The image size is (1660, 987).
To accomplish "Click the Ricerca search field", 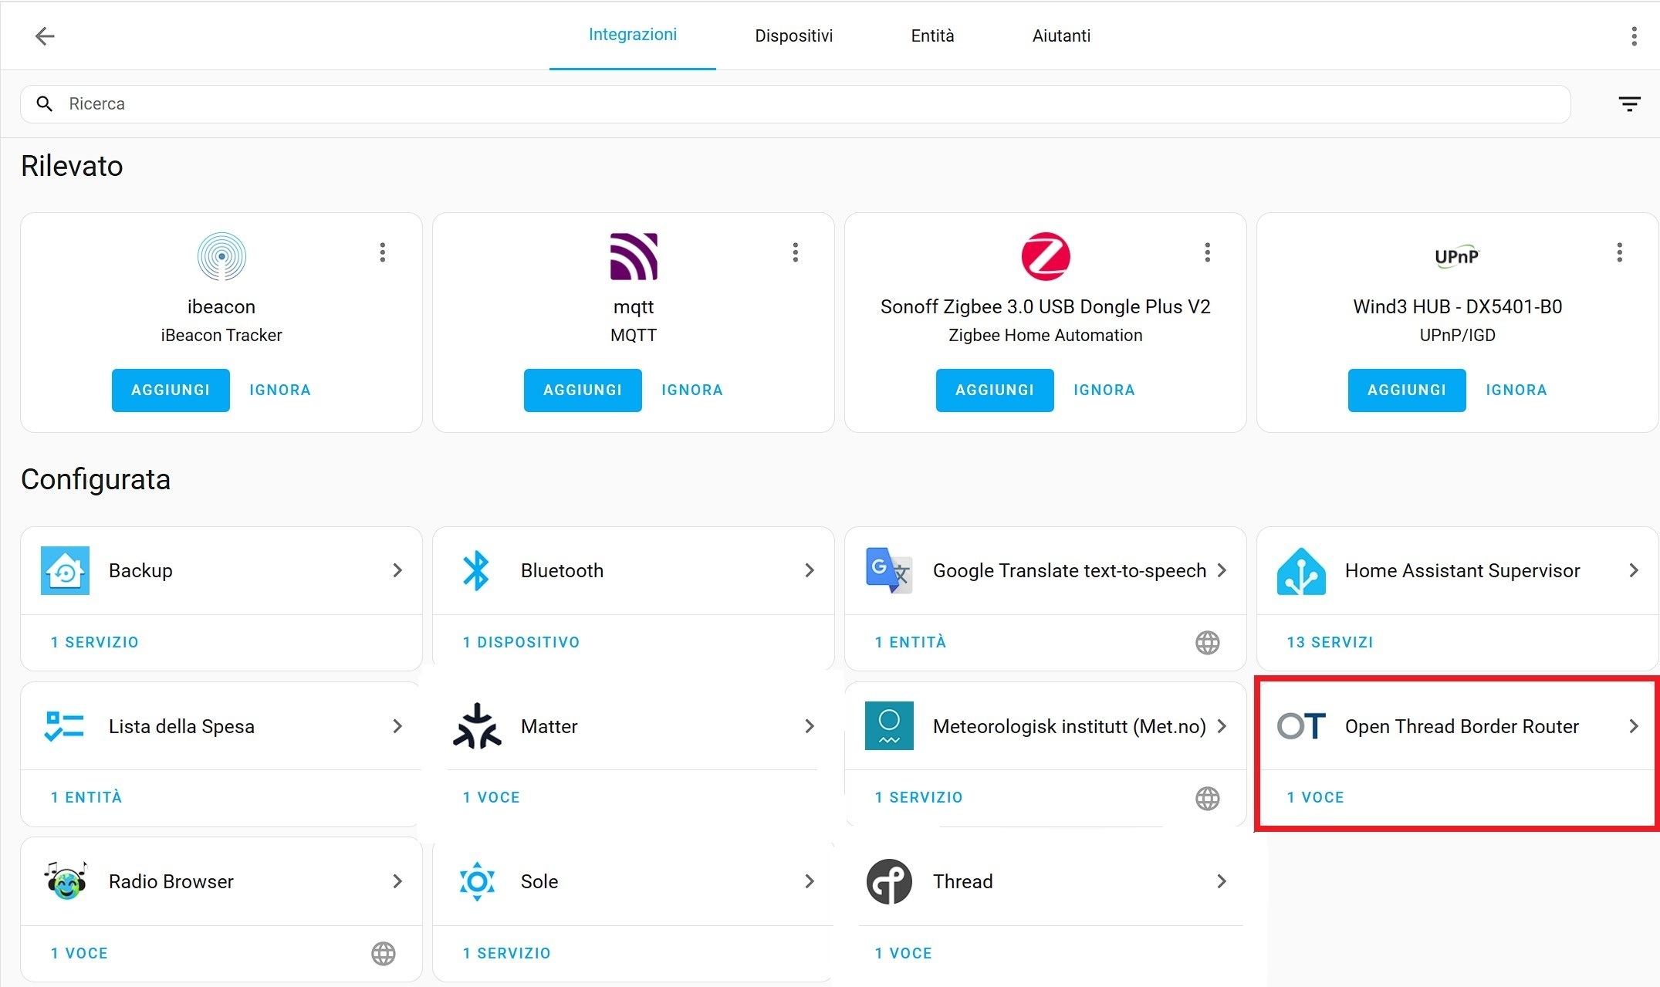I will click(796, 104).
